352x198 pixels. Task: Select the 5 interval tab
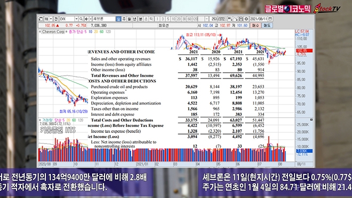pyautogui.click(x=168, y=19)
